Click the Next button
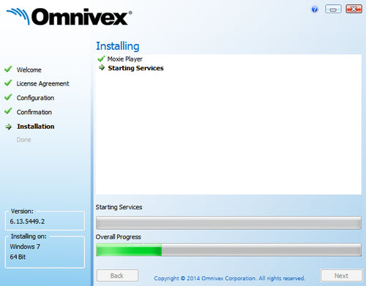This screenshot has width=366, height=286. [341, 276]
